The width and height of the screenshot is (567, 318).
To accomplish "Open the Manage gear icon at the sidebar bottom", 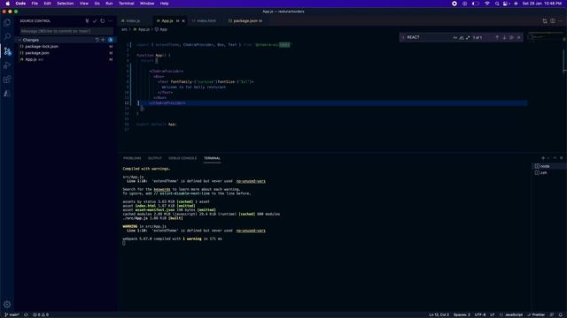I will (x=7, y=304).
